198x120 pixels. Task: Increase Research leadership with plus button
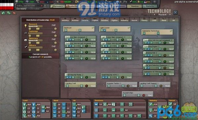pyautogui.click(x=56, y=29)
